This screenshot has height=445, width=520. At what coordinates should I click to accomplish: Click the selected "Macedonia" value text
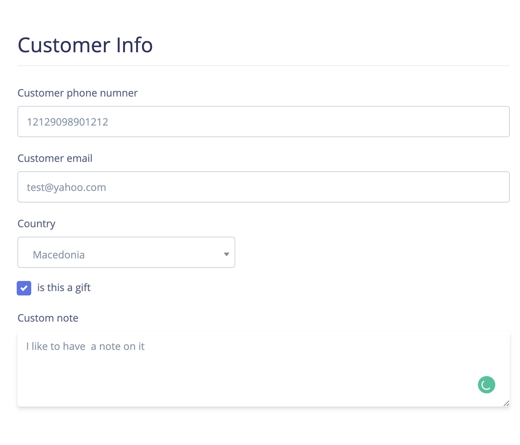(59, 255)
